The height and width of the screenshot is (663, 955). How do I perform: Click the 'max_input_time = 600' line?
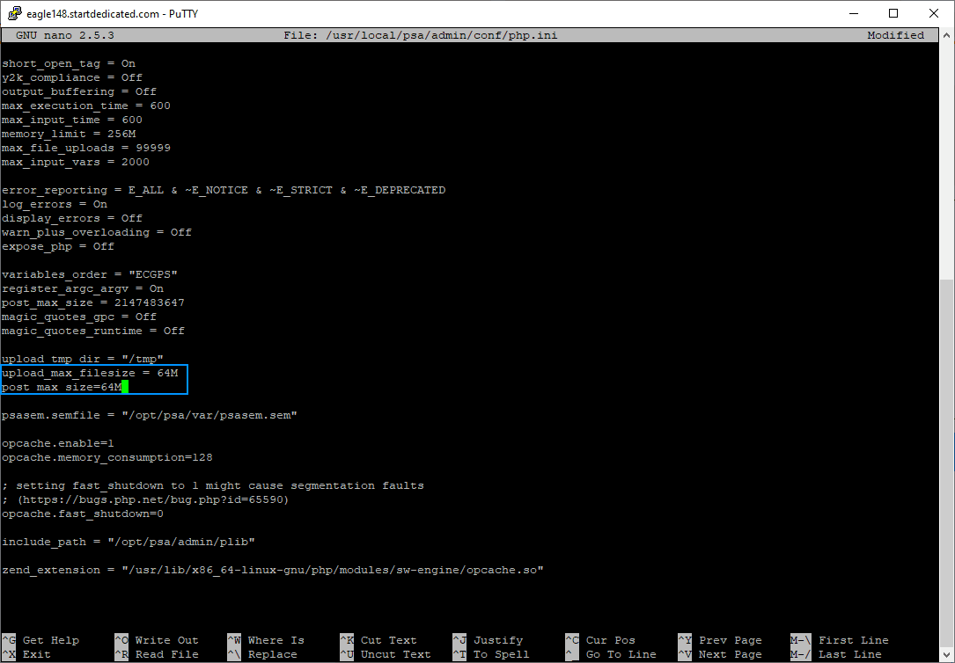coord(72,120)
